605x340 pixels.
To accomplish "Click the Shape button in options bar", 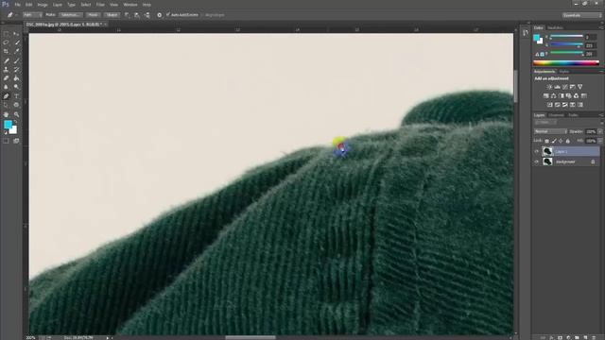I will (x=112, y=15).
